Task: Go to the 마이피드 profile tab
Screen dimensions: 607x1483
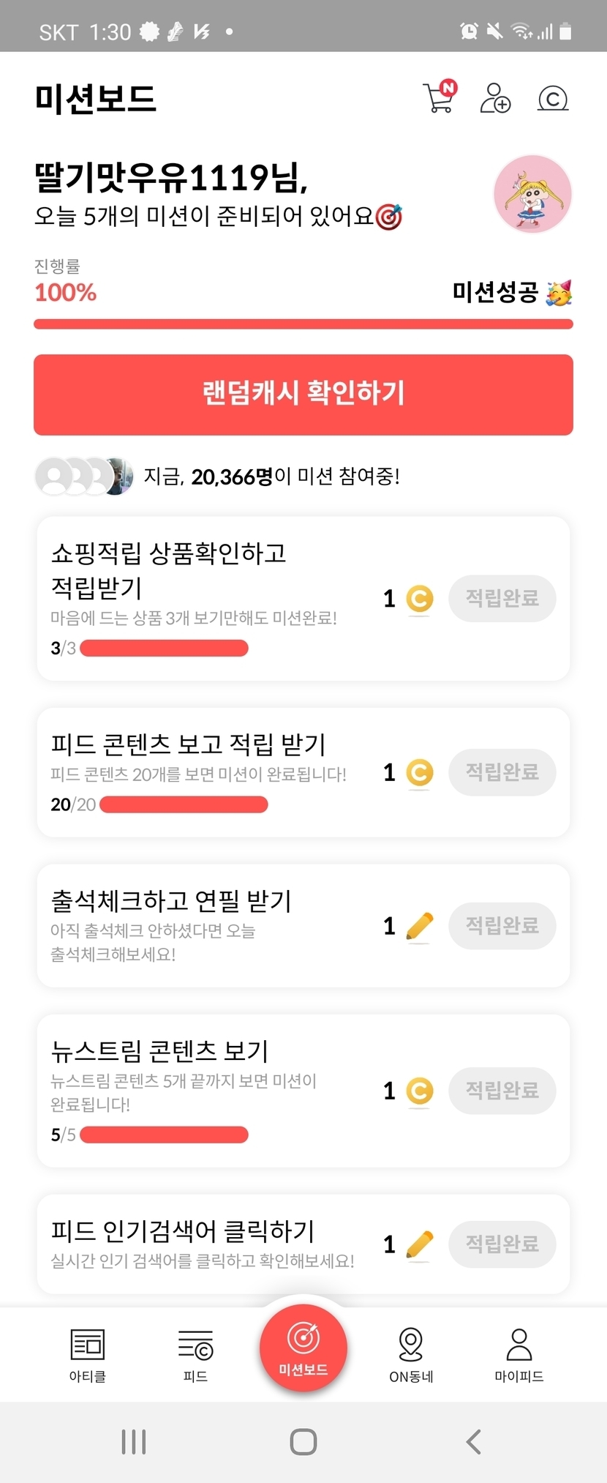Action: (x=519, y=1355)
